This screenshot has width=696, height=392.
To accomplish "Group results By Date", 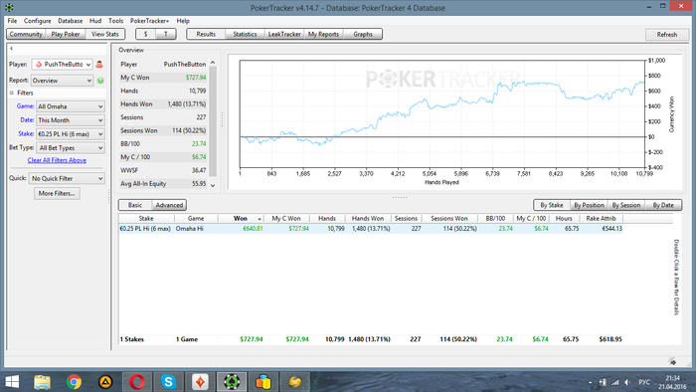I will 663,205.
